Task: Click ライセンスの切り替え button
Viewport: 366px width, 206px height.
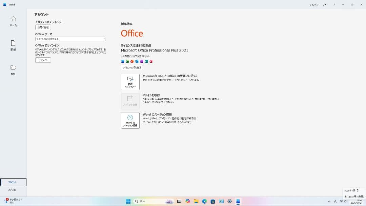Action: 132,67
